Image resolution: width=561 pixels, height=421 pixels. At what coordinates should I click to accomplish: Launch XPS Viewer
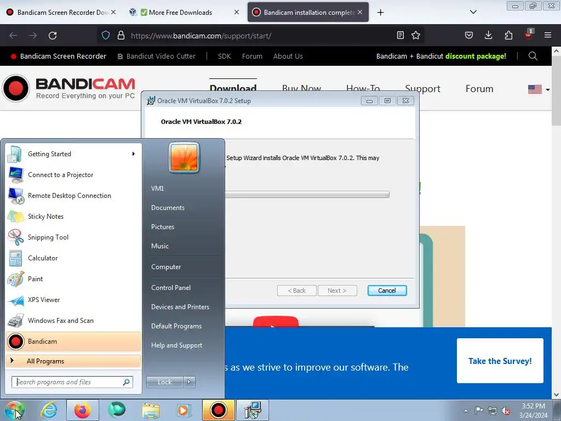coord(73,300)
